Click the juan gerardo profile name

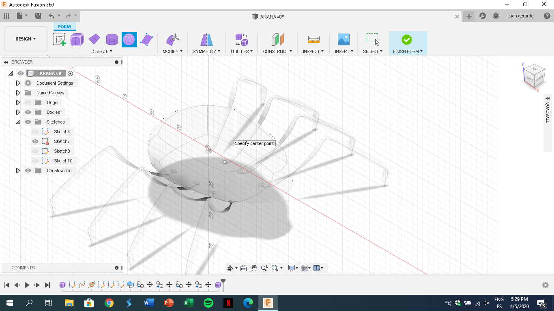tap(521, 15)
